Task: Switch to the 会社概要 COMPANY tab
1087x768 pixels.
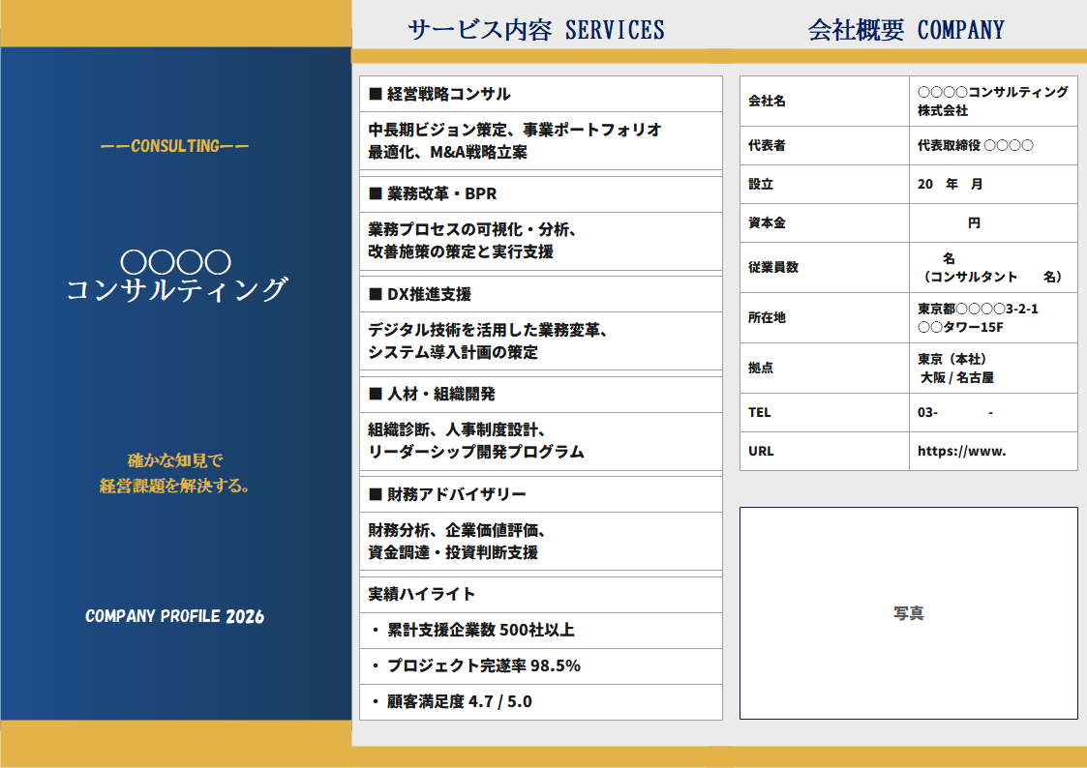Action: (x=907, y=30)
